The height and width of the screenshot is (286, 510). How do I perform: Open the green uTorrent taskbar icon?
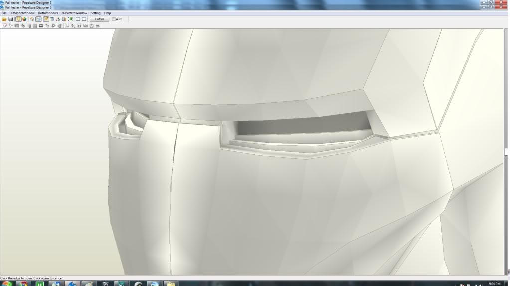[40, 284]
